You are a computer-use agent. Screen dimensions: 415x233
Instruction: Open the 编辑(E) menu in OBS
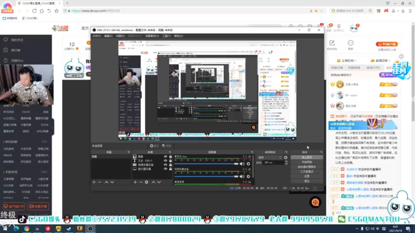(108, 36)
